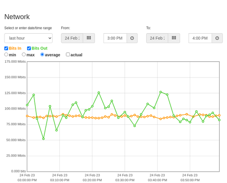
Task: Click the '03:20:00 PM' time axis label
Action: coord(92,180)
